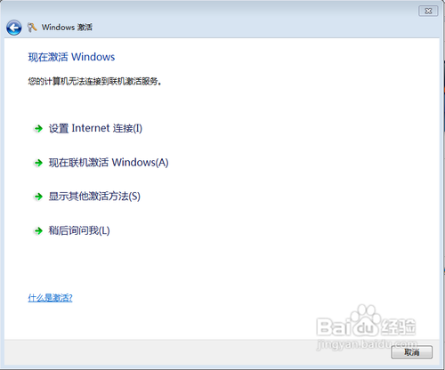The height and width of the screenshot is (370, 445).
Task: Select 稍后询问我(L)
Action: pos(79,230)
